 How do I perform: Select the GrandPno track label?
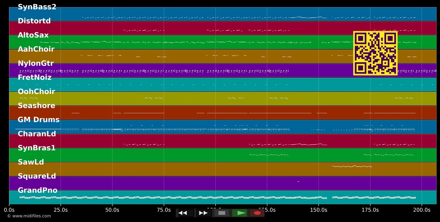tap(38, 190)
